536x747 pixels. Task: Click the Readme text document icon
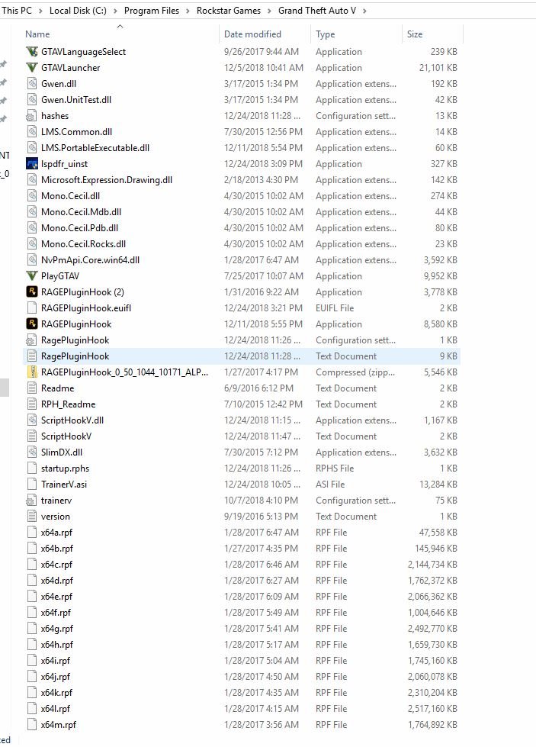click(32, 388)
